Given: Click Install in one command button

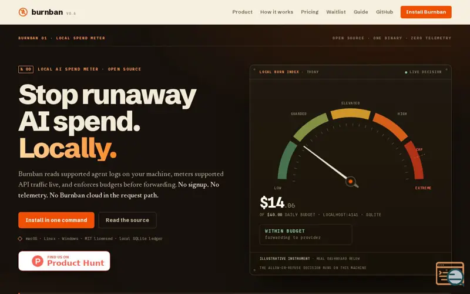Looking at the screenshot, I should tap(56, 220).
